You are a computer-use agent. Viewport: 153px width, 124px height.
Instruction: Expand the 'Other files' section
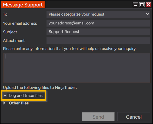4,103
